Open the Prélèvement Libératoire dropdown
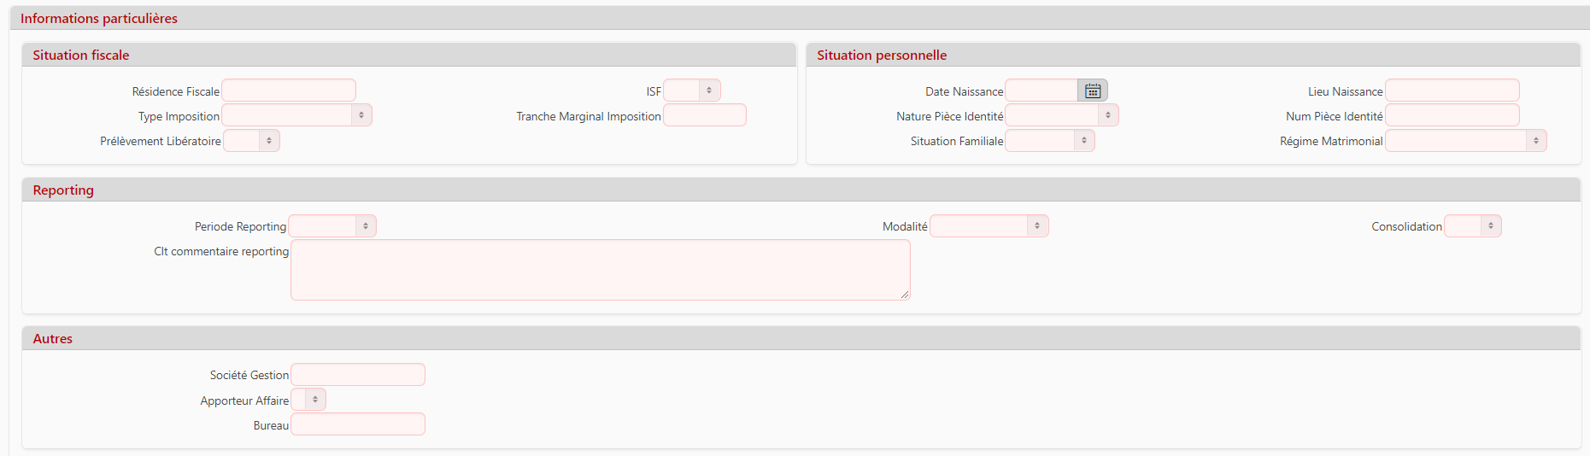 [269, 141]
